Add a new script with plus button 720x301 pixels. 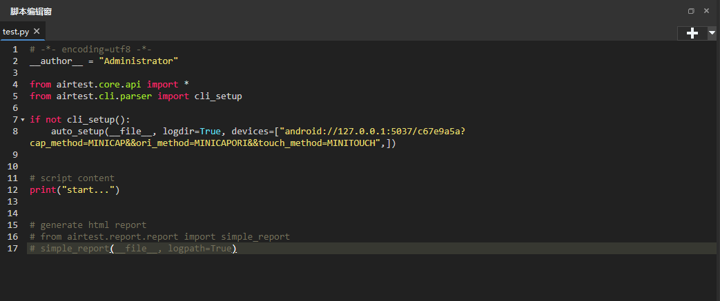point(692,33)
